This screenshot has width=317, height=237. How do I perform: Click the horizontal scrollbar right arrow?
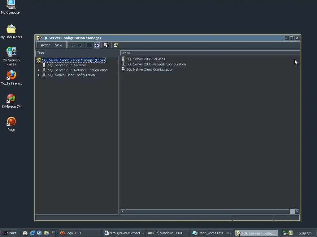297,211
